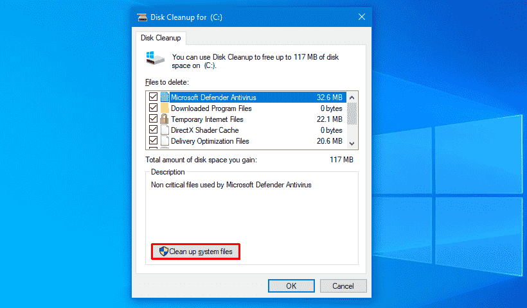The image size is (527, 308).
Task: Toggle DirectX Shader Cache checkbox
Action: tap(153, 130)
